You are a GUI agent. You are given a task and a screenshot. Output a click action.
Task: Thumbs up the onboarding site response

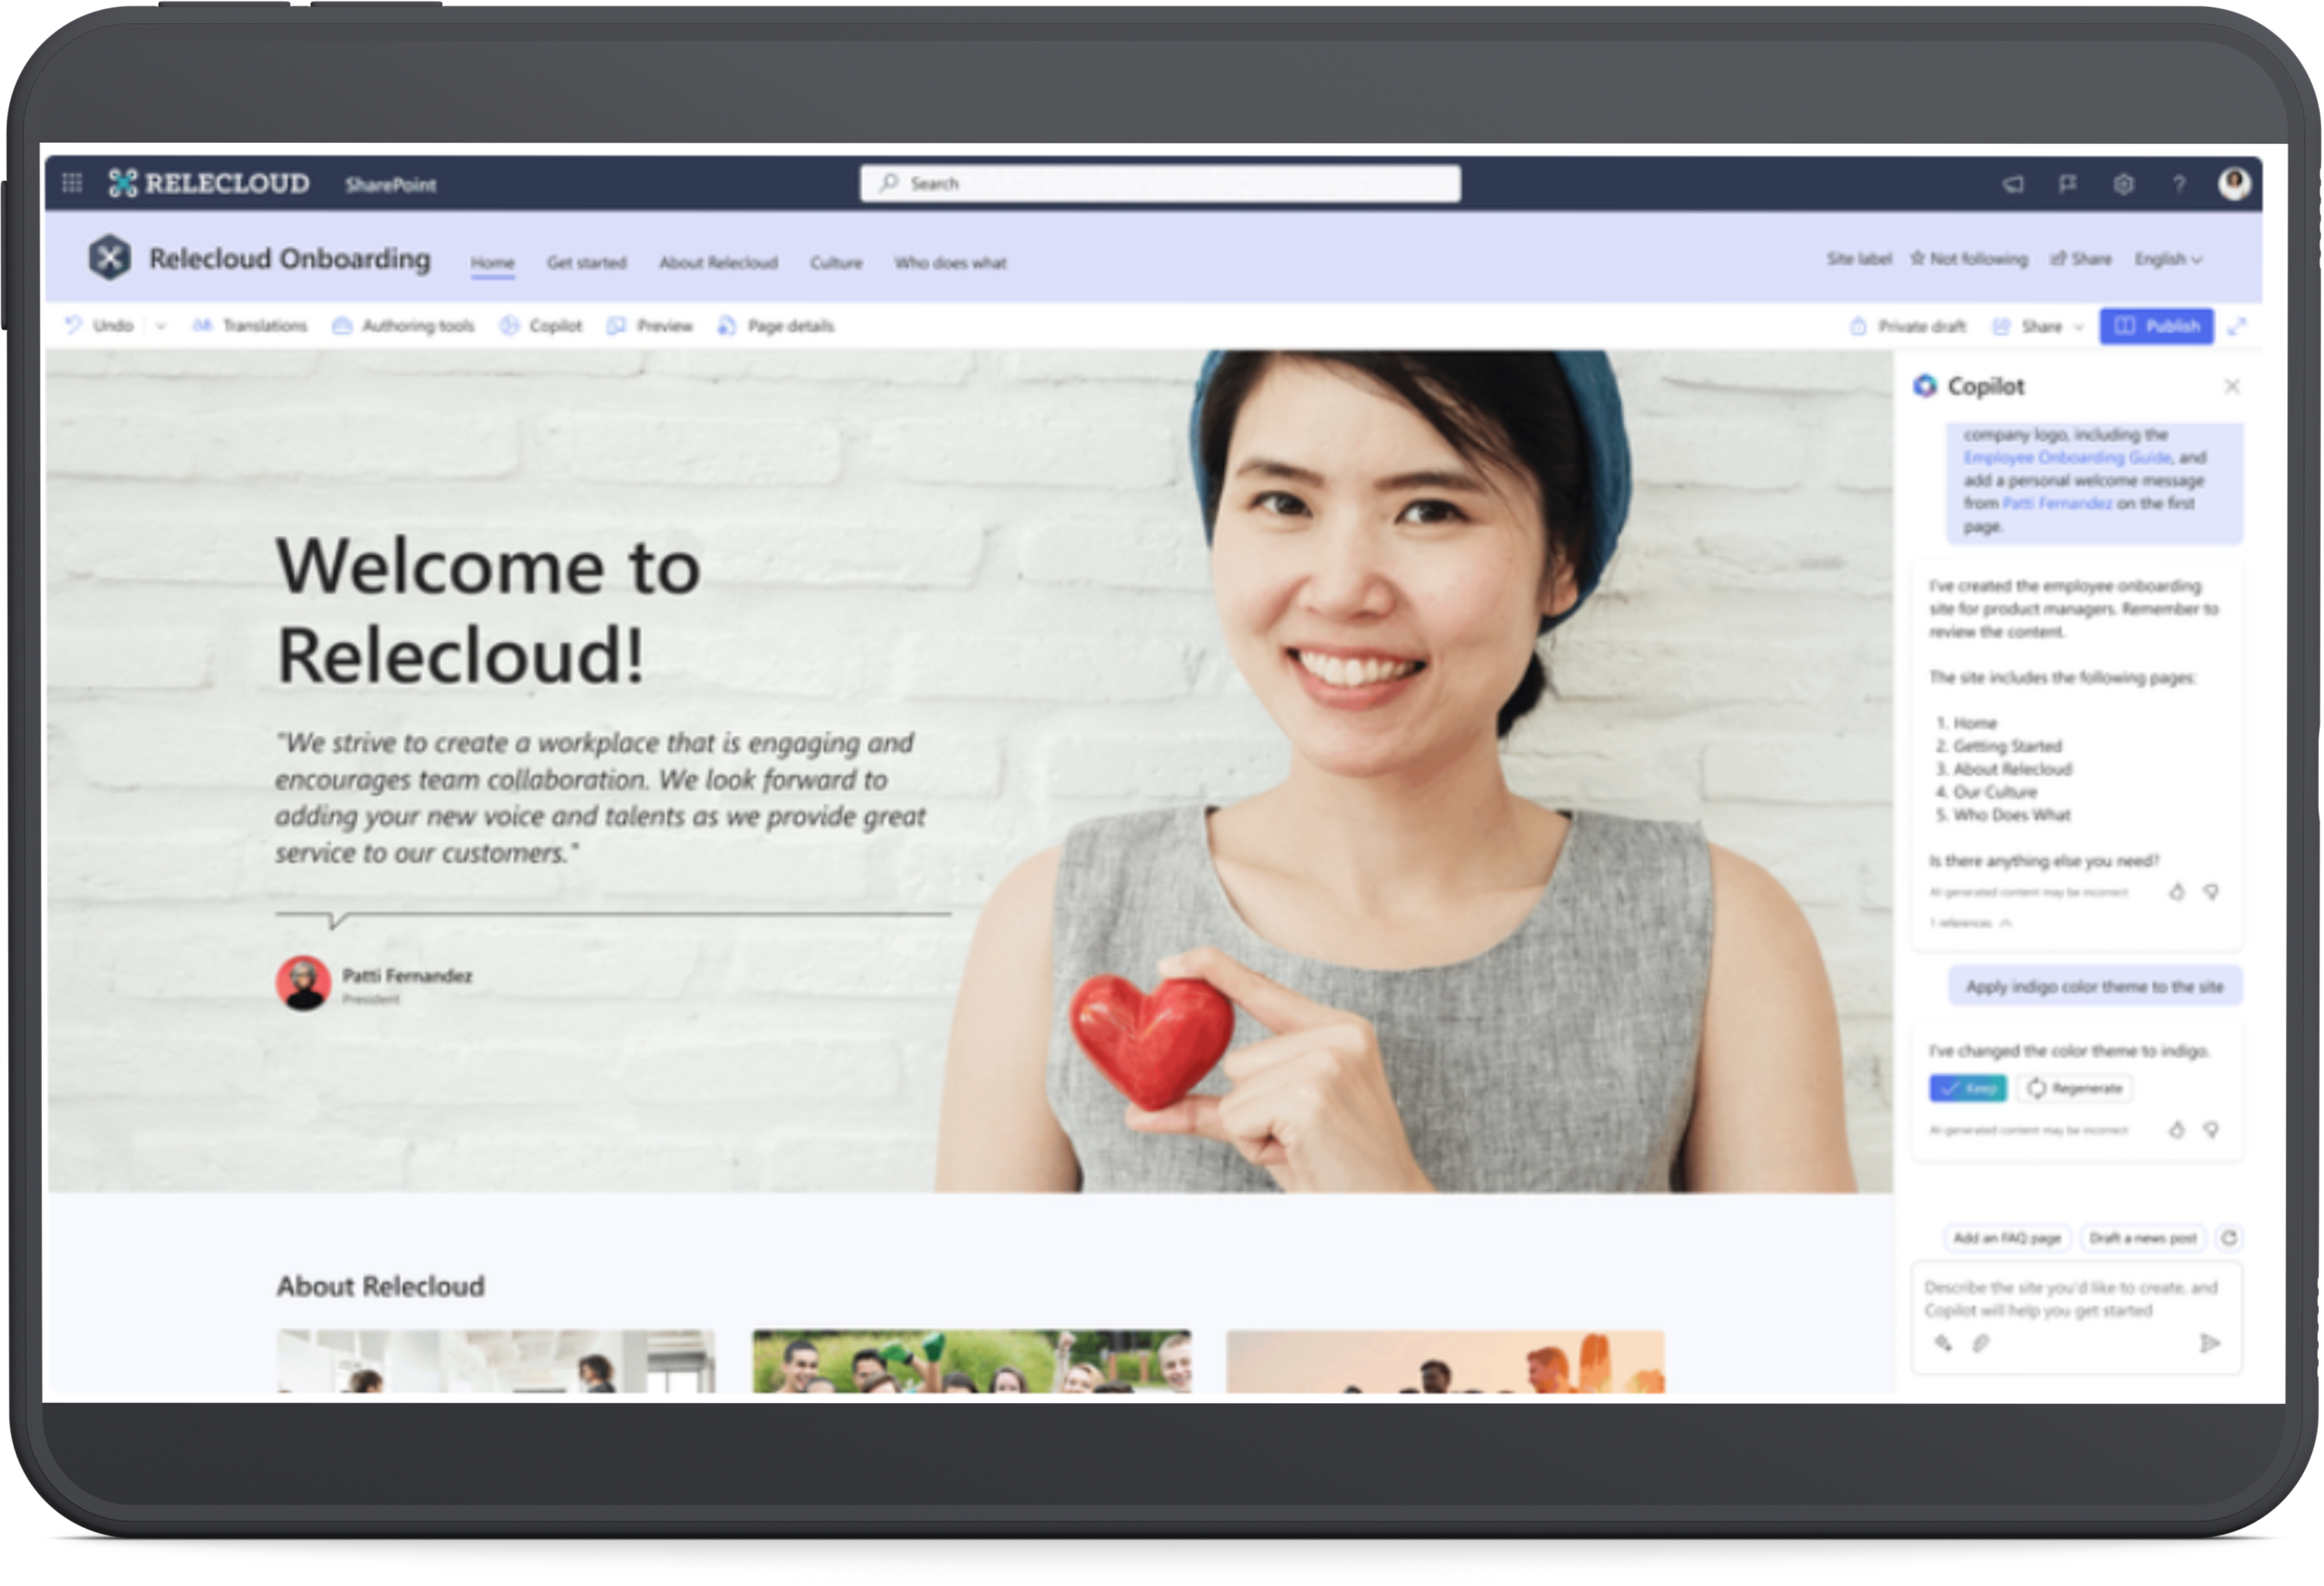pyautogui.click(x=2177, y=891)
